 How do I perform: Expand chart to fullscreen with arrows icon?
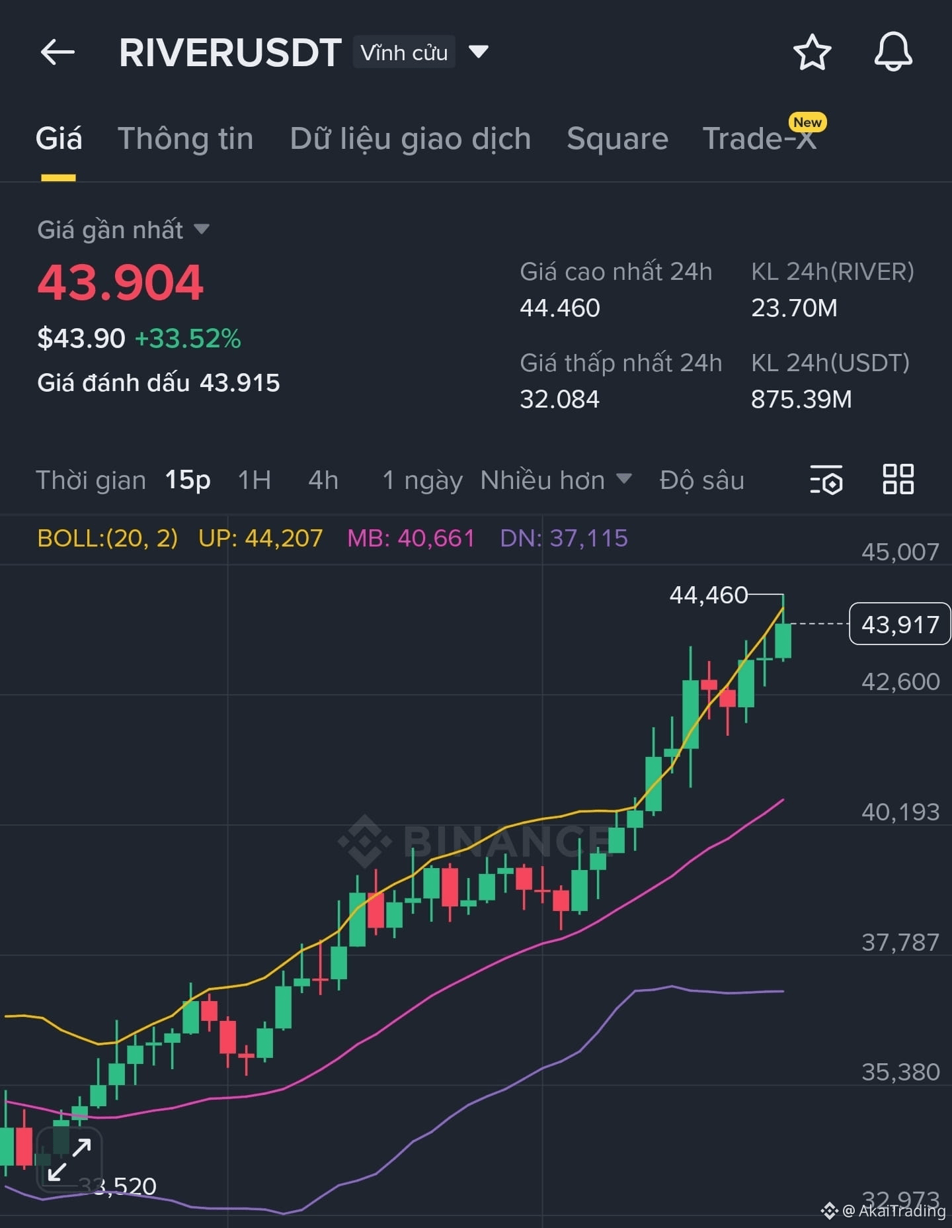(69, 1160)
